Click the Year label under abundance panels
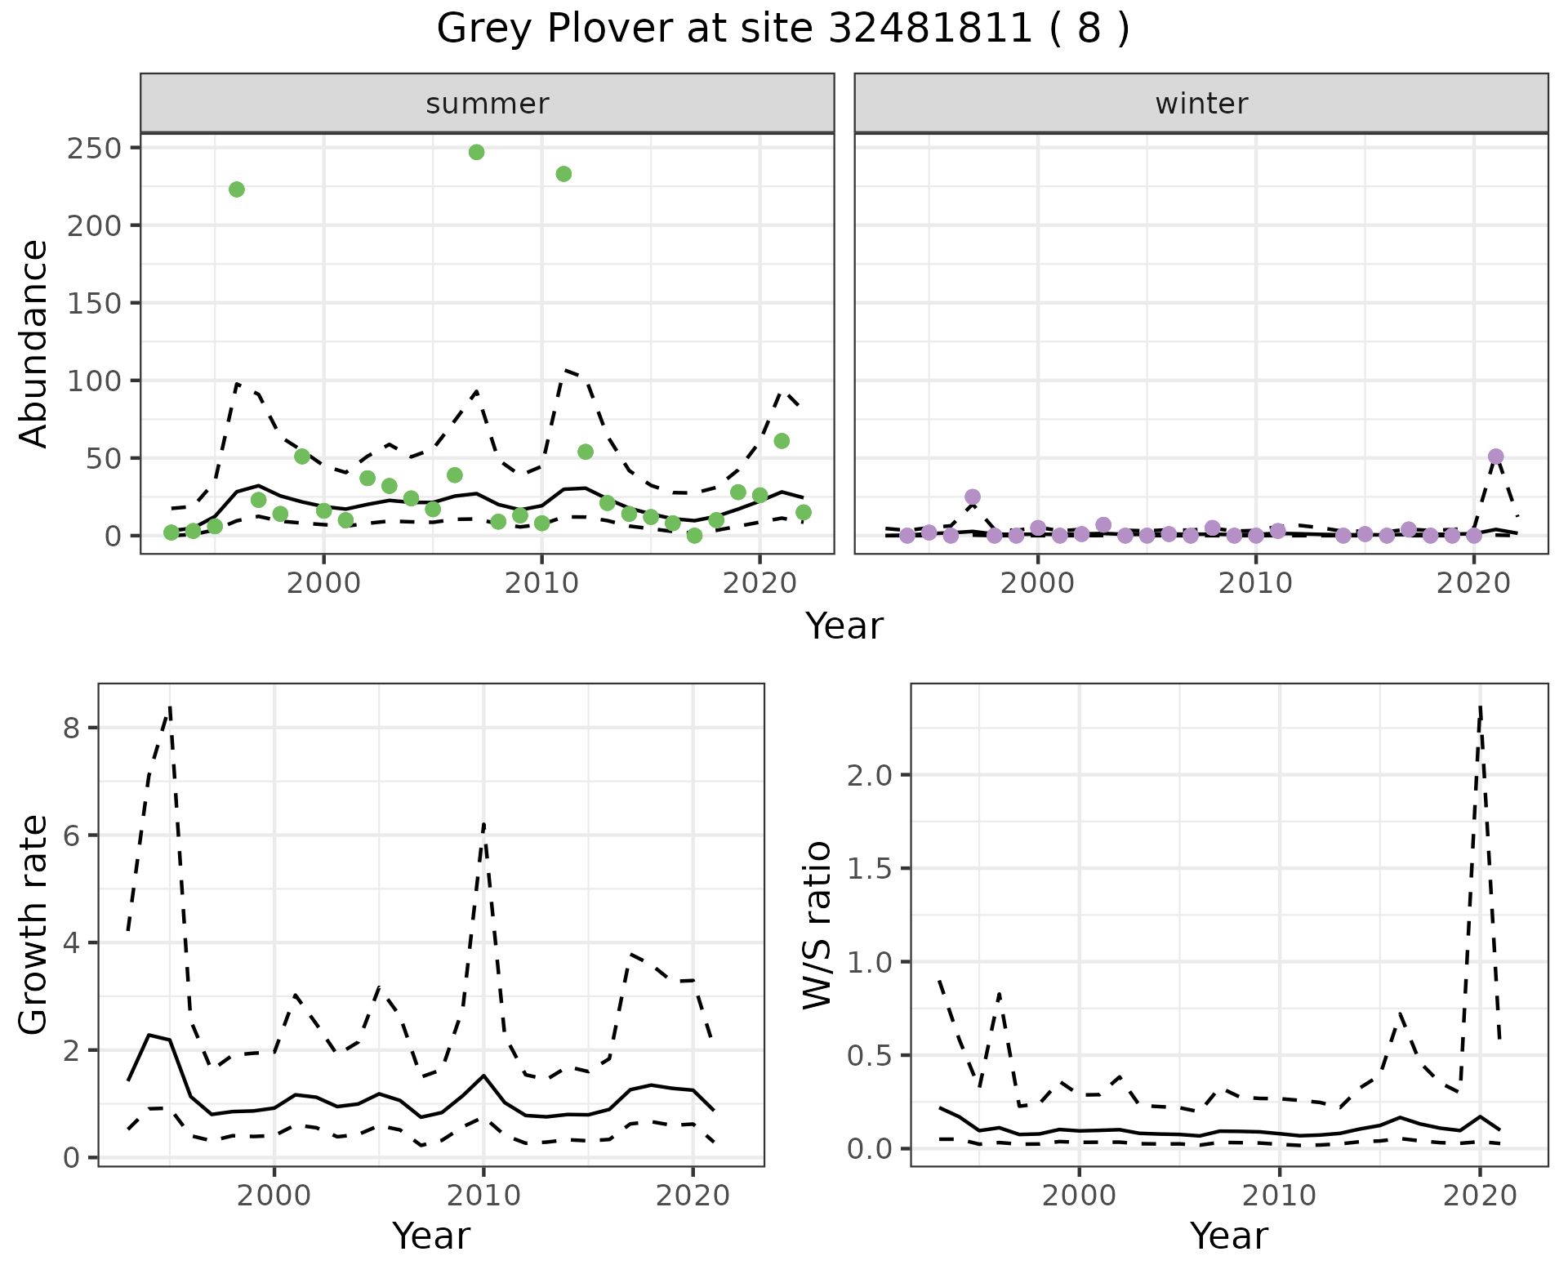 [x=844, y=626]
